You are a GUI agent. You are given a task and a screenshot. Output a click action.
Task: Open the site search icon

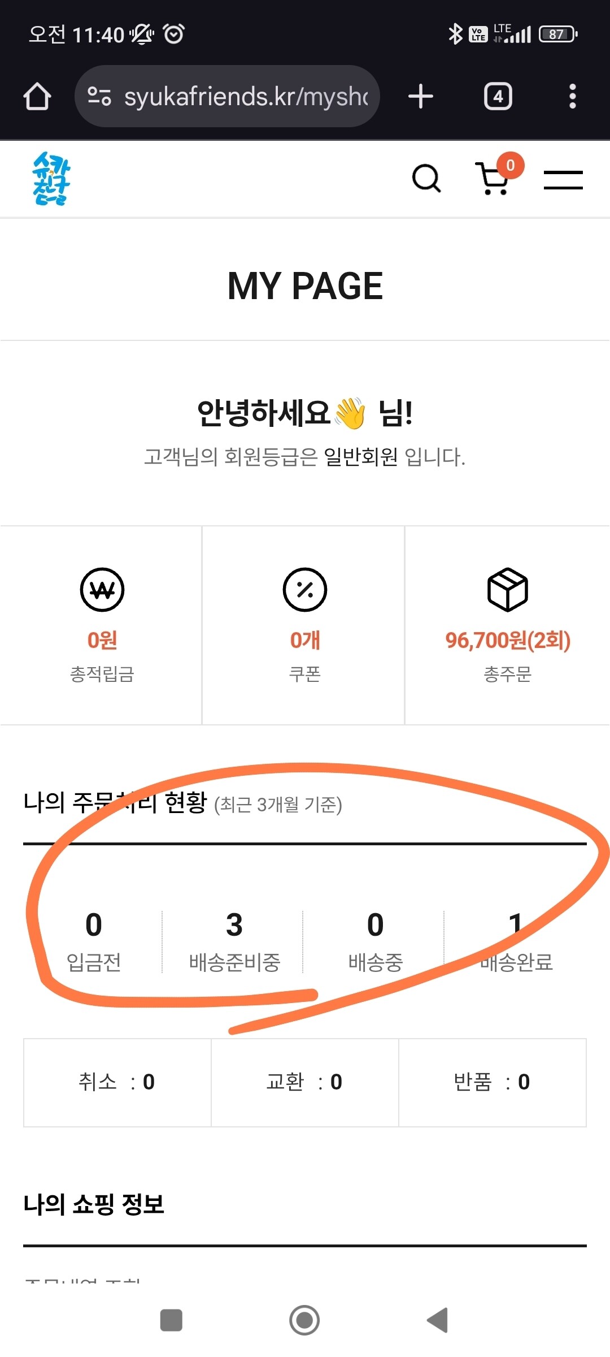click(426, 179)
